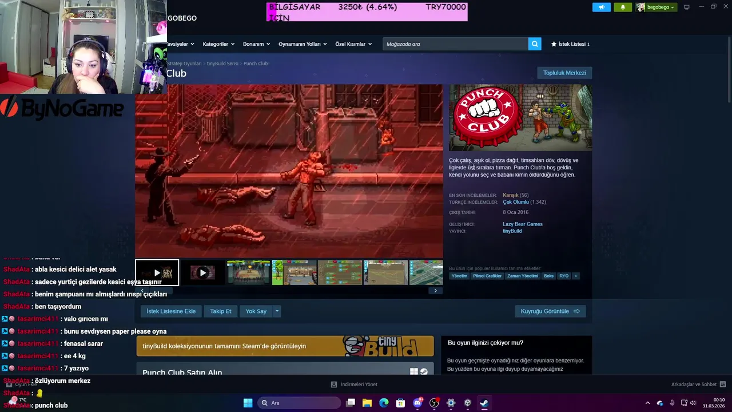This screenshot has height=412, width=732.
Task: Select the Boks tag
Action: (x=549, y=276)
